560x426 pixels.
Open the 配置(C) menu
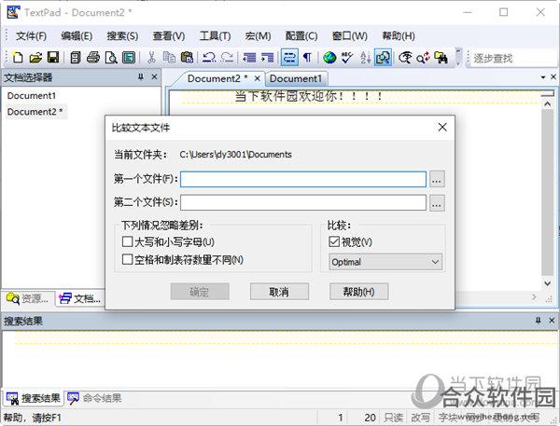301,35
